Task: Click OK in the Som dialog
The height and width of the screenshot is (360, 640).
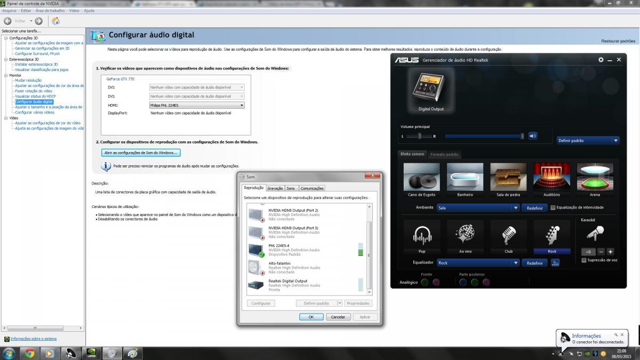Action: coord(311,317)
